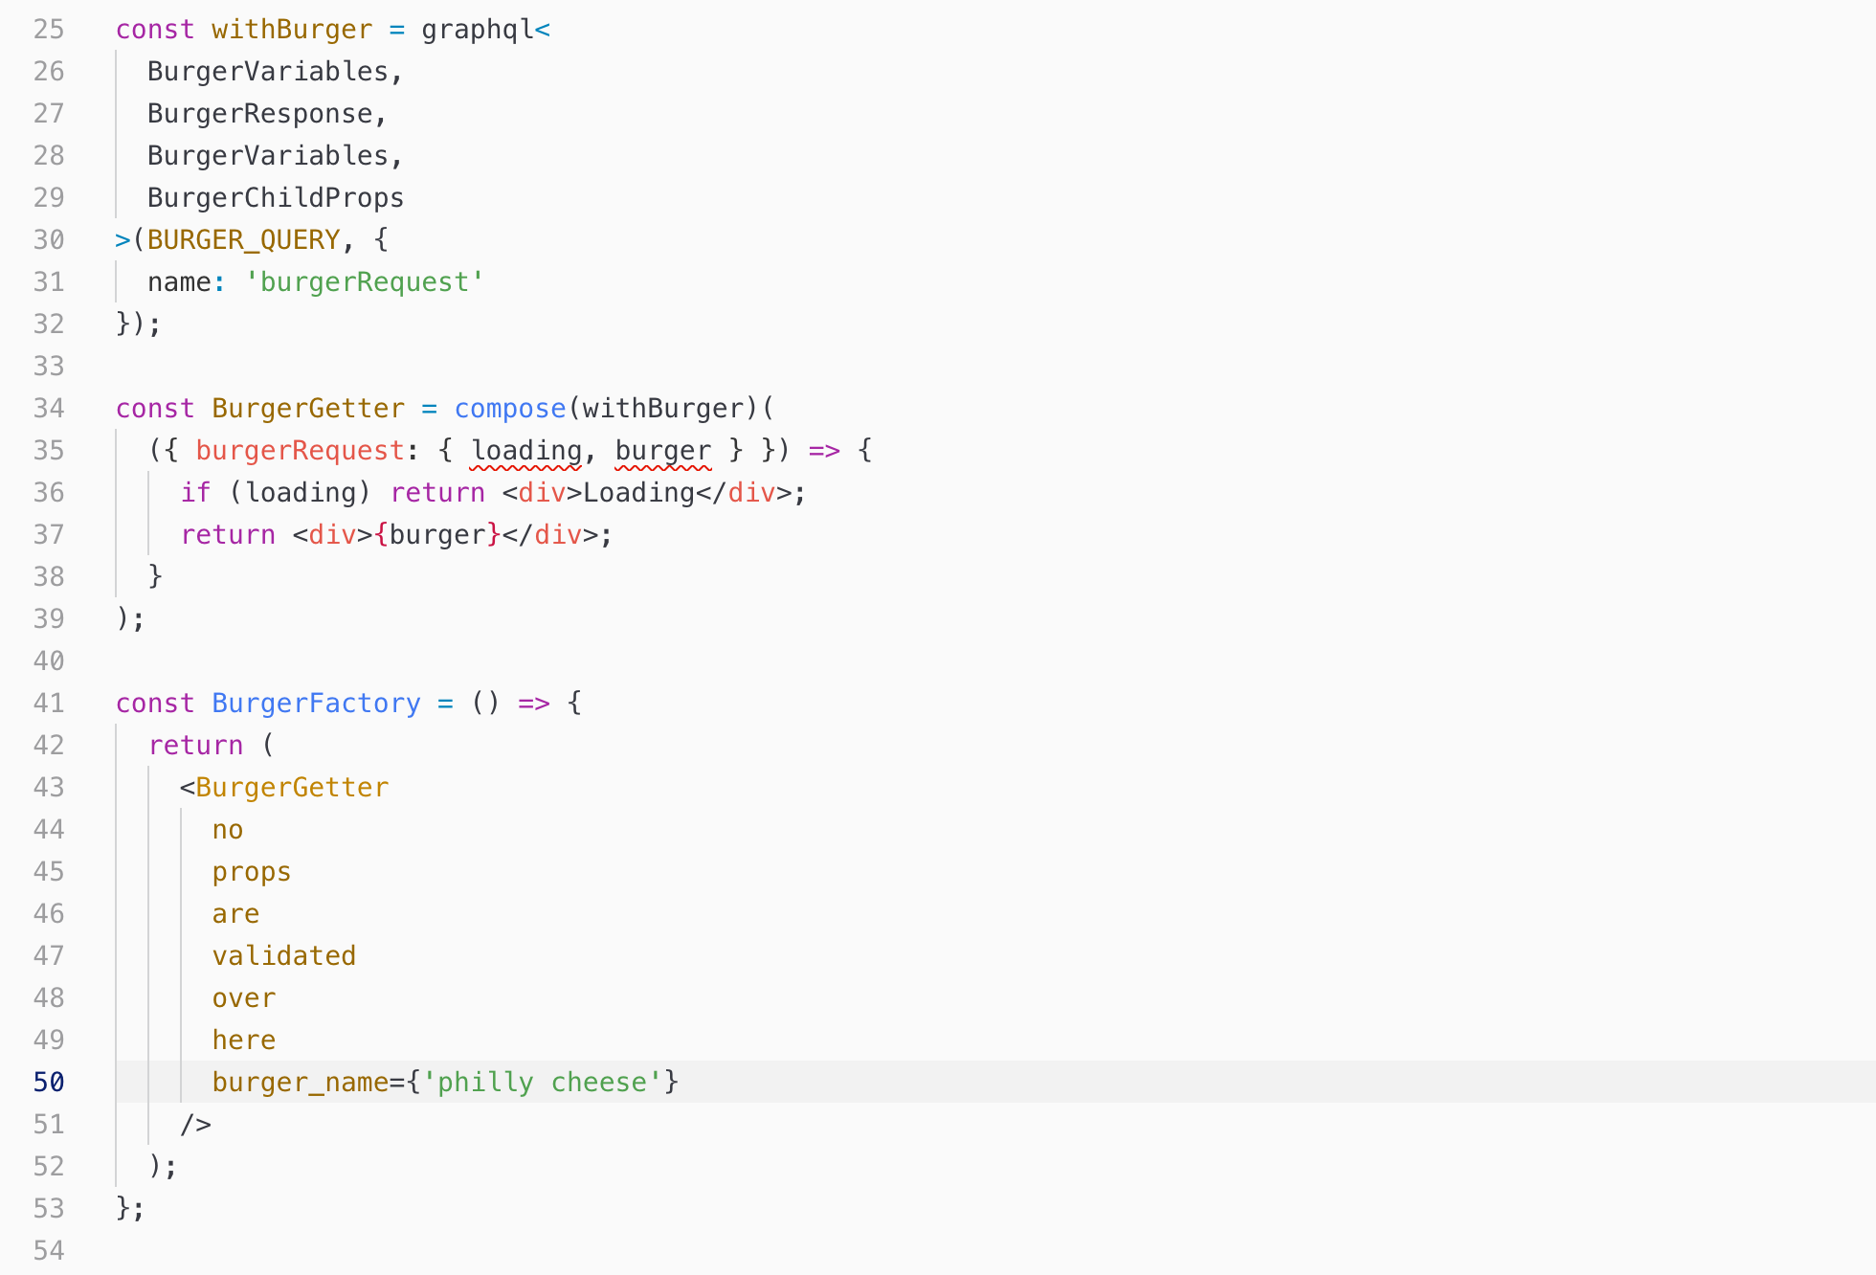
Task: Click the 'burger_name' prop on line 50
Action: click(x=300, y=1082)
